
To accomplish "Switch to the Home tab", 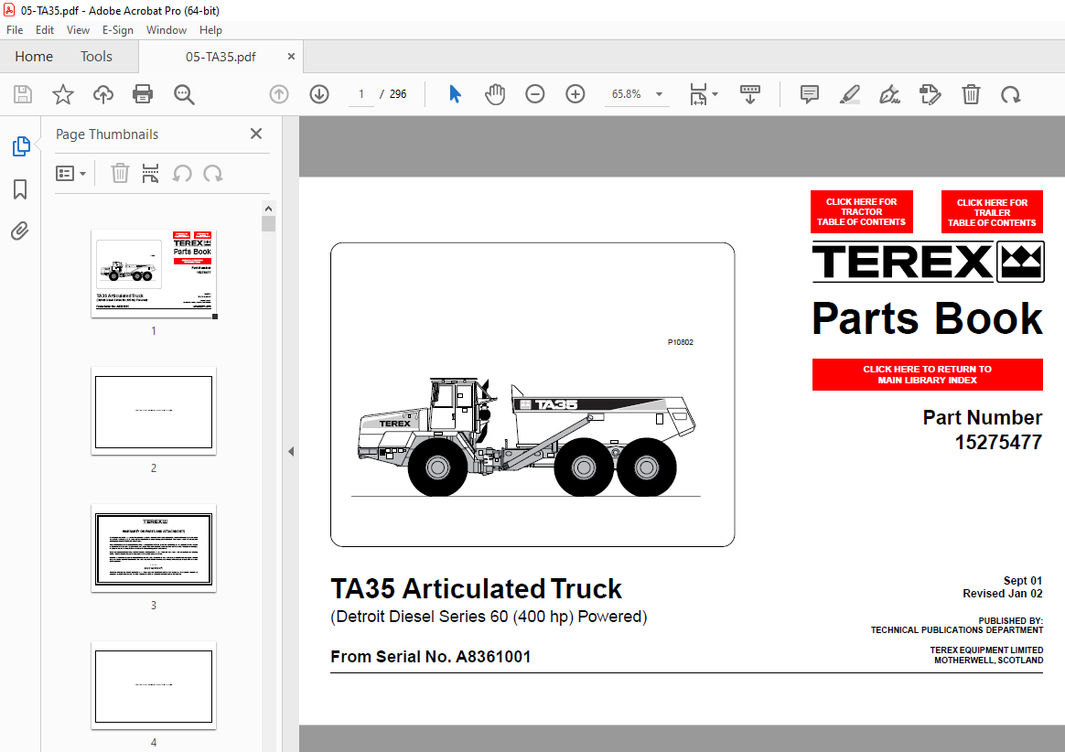I will coord(34,57).
